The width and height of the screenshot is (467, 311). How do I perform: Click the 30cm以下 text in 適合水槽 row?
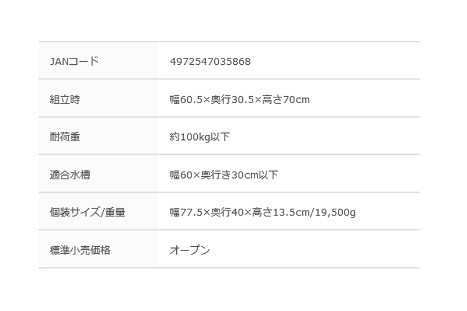pos(255,174)
